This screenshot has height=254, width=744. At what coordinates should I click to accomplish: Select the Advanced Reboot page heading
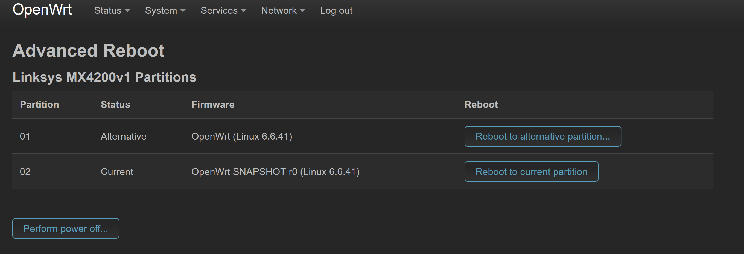[88, 51]
